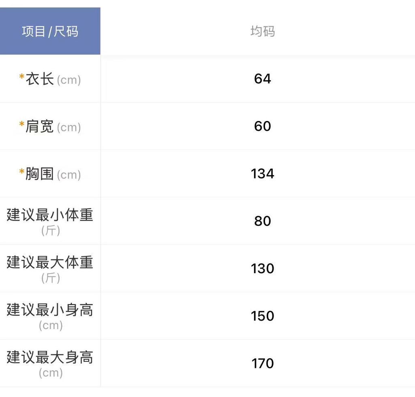Image resolution: width=415 pixels, height=397 pixels.
Task: Select the 均码 column header
Action: click(262, 31)
